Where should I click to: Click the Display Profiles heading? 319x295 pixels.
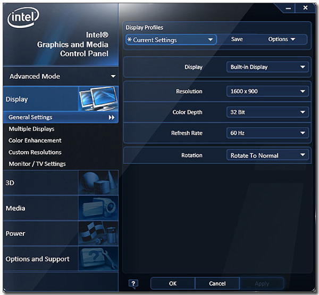click(x=144, y=28)
